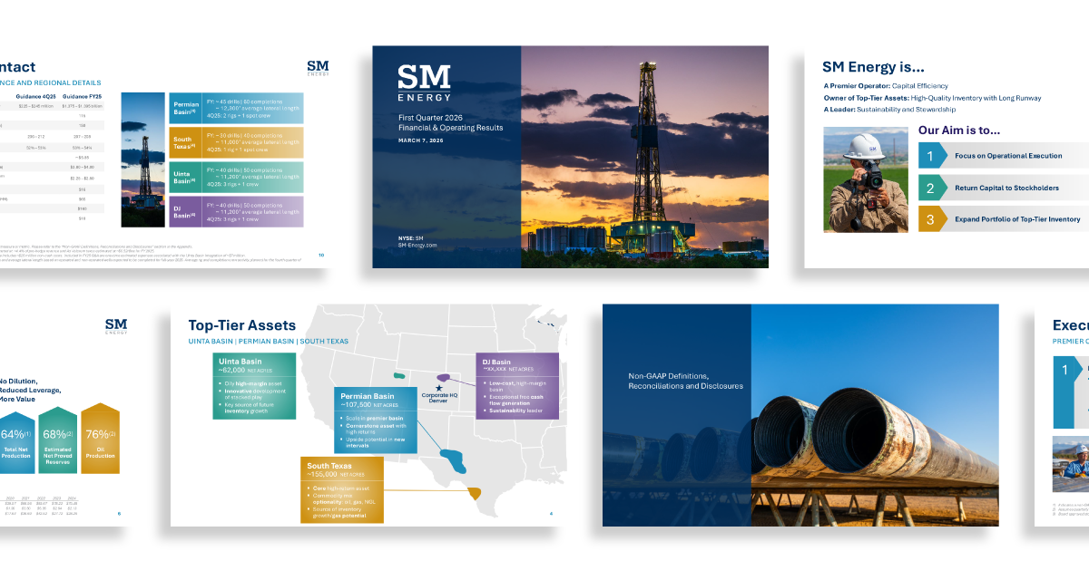Click the "~155,000 NET ACRES" text in South Texas callout
1089x580 pixels.
click(337, 474)
